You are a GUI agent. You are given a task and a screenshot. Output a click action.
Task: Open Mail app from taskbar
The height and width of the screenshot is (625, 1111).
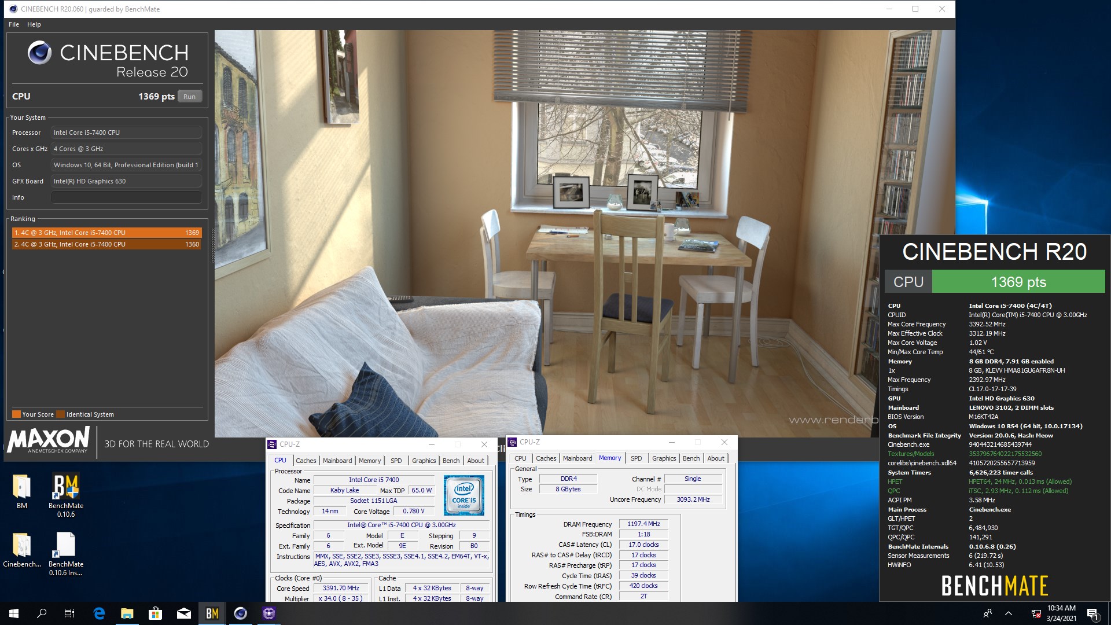[x=184, y=613]
